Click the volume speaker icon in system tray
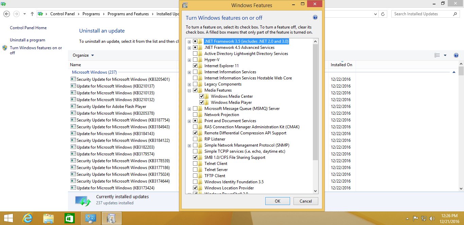 pyautogui.click(x=432, y=218)
